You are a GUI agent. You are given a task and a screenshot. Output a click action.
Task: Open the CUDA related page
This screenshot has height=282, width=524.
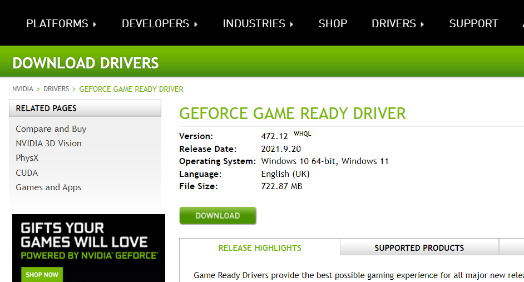tap(27, 173)
